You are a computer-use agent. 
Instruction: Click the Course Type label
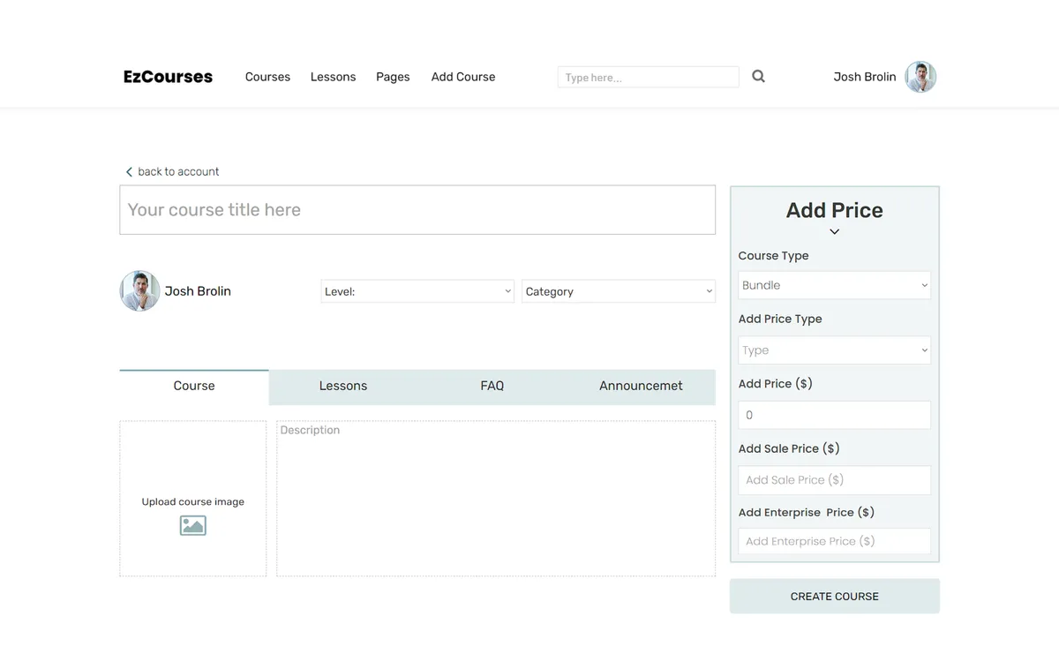click(x=774, y=256)
